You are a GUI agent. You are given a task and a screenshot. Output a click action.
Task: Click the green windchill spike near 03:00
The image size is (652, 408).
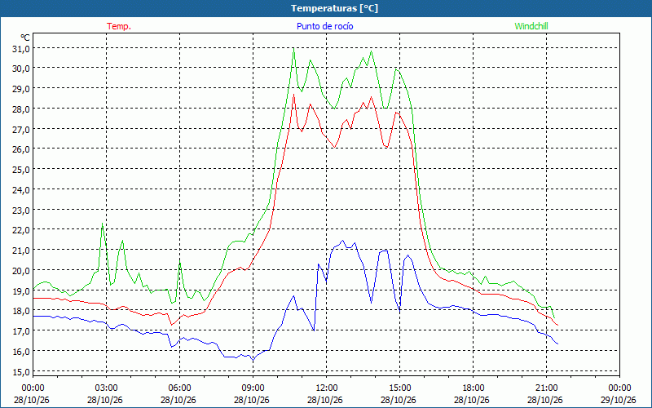[103, 224]
